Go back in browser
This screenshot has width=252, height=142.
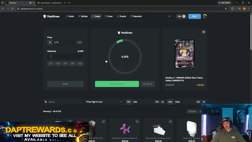pyautogui.click(x=3, y=9)
